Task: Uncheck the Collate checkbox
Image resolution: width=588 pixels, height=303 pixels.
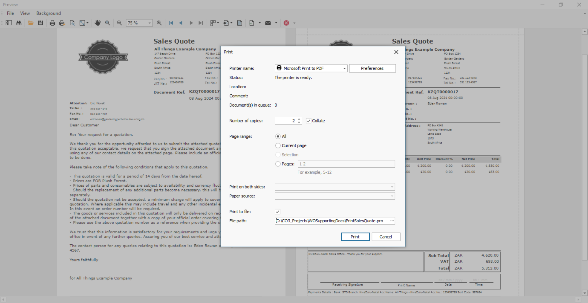Action: click(308, 121)
